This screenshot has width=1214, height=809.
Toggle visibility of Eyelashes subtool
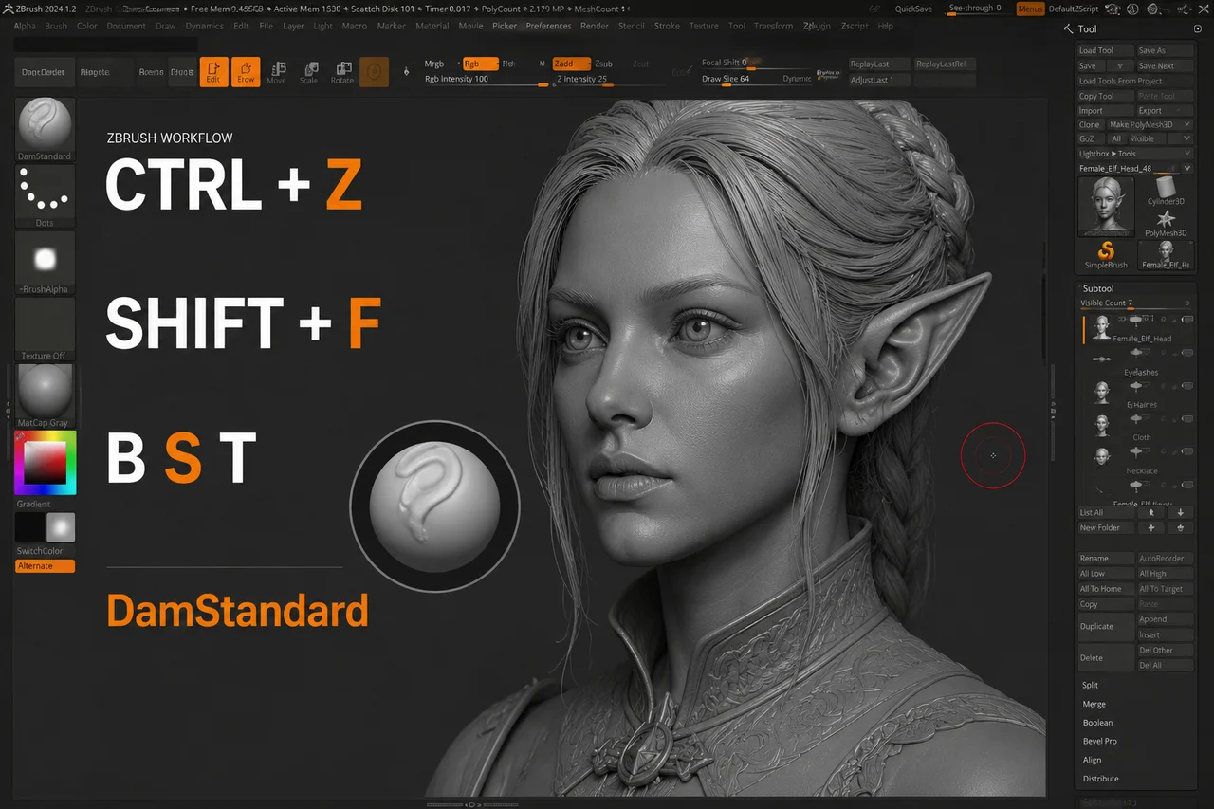1186,353
